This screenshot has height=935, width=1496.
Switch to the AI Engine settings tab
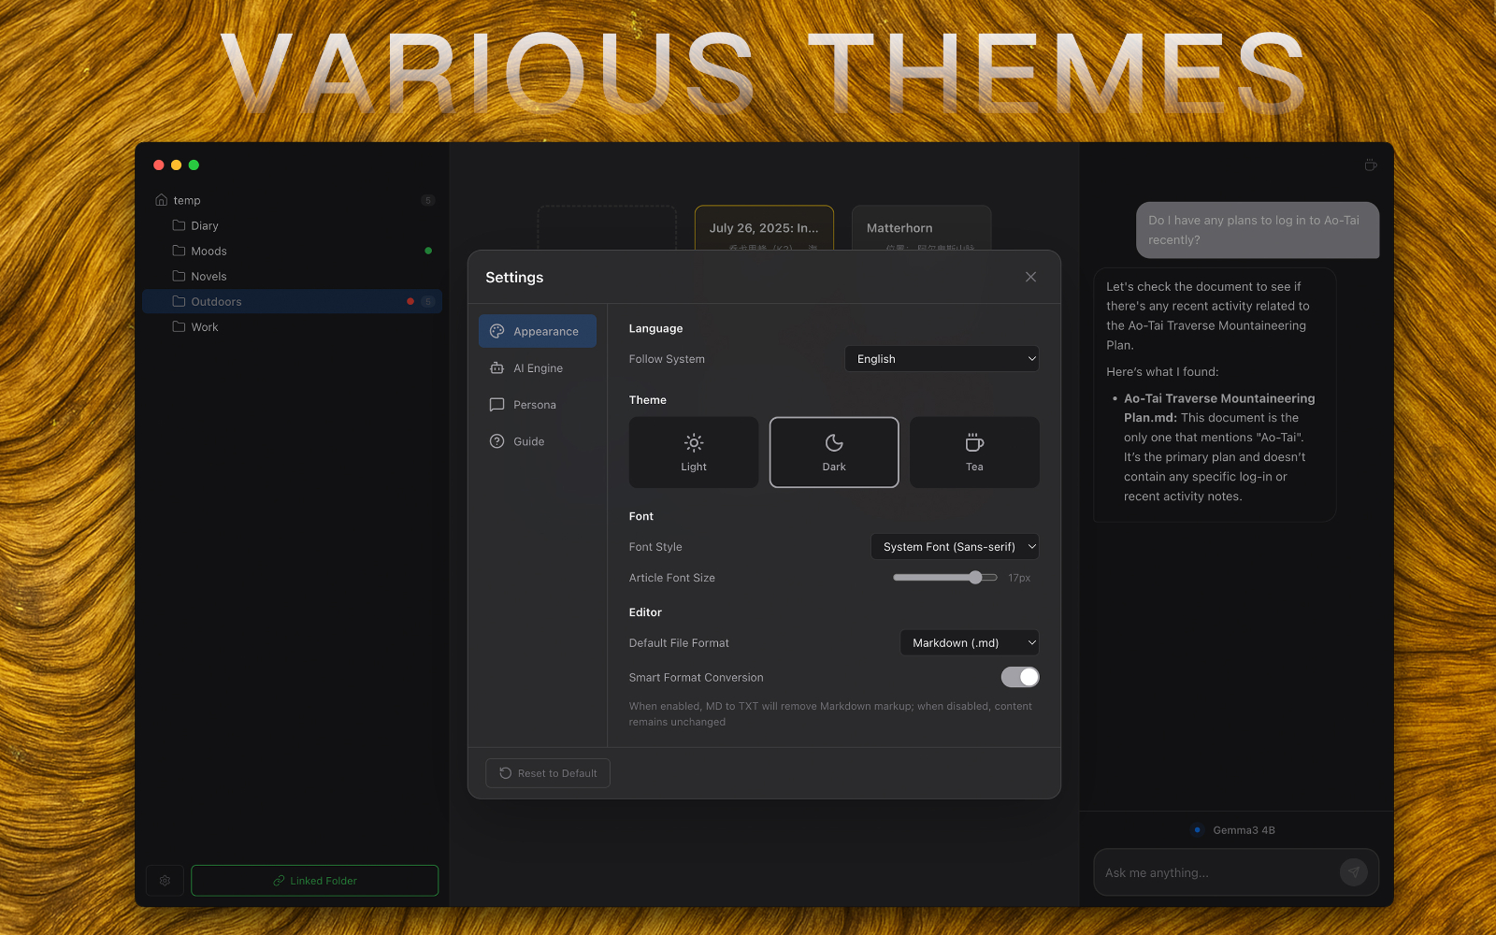click(x=538, y=368)
